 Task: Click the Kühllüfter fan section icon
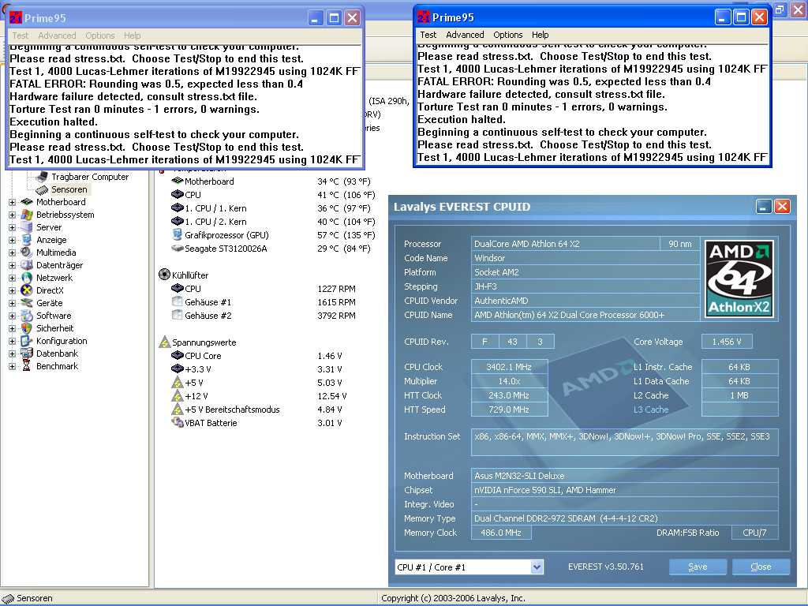point(164,275)
